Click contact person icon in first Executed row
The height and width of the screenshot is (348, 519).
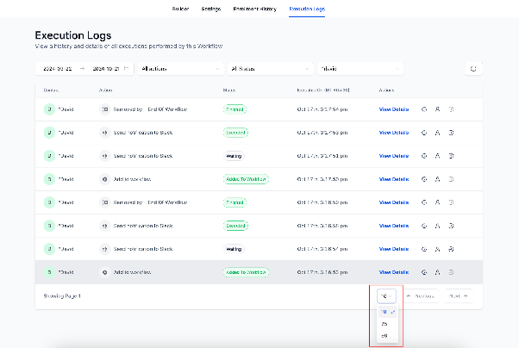pos(437,133)
